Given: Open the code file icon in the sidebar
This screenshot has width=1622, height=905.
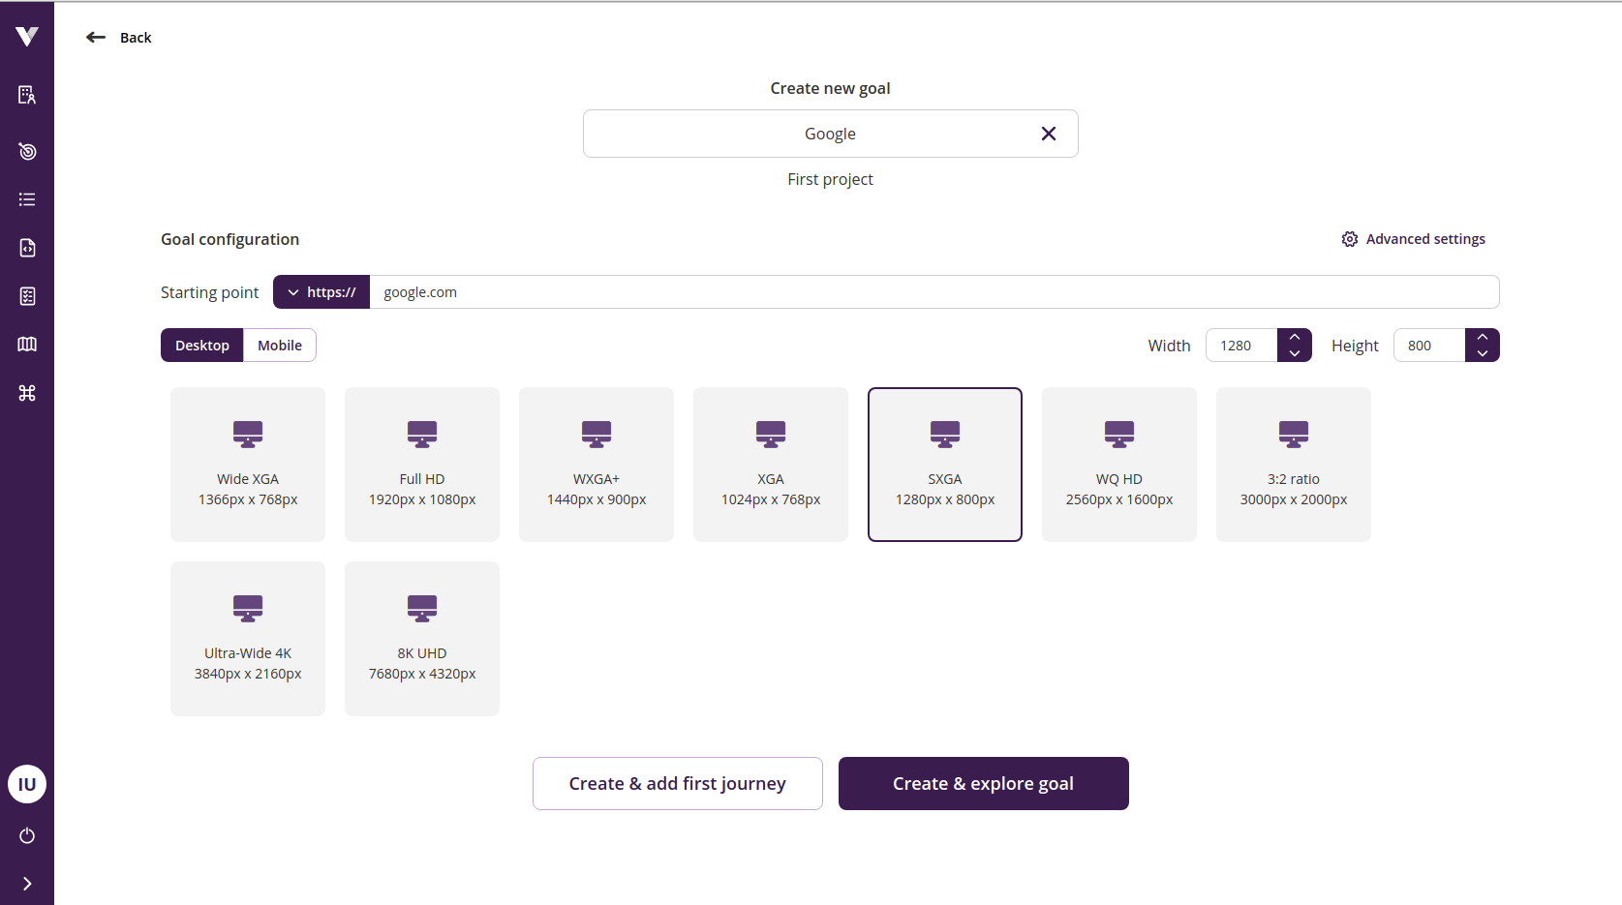Looking at the screenshot, I should pyautogui.click(x=27, y=248).
